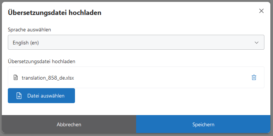Click the document icon beside translation_858_de.xlsx
The width and height of the screenshot is (273, 136).
16,77
